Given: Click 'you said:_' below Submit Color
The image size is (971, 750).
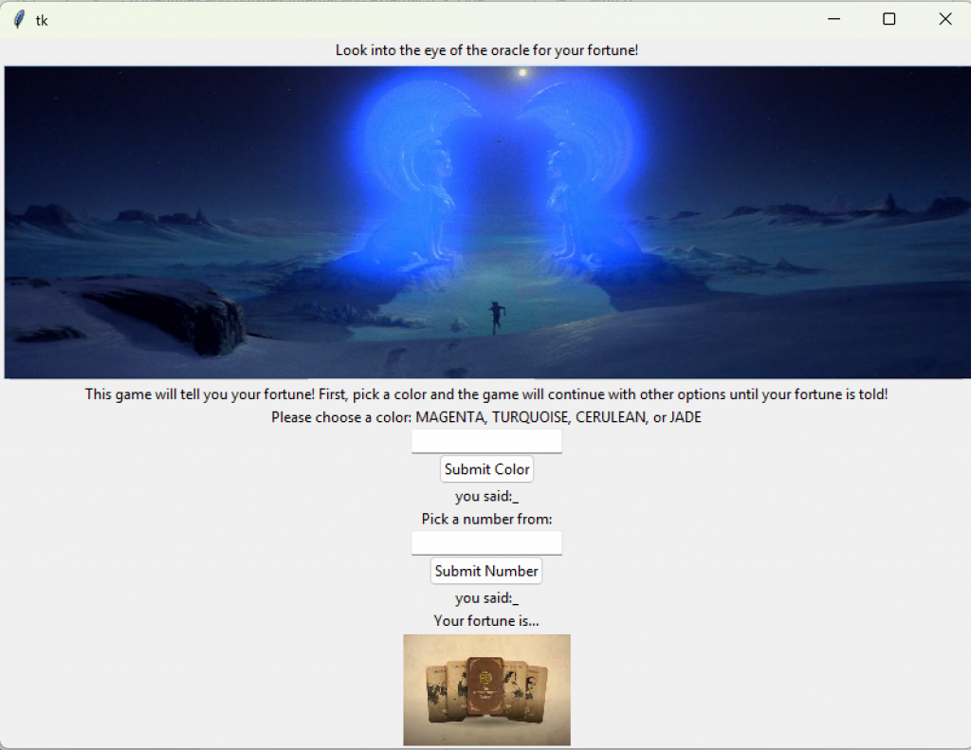Looking at the screenshot, I should [486, 496].
